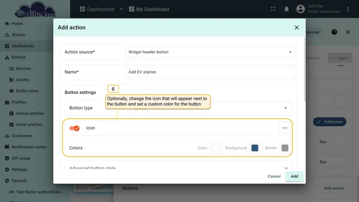This screenshot has width=359, height=202.
Task: Click the My Dashboard breadcrumb
Action: coord(149,9)
